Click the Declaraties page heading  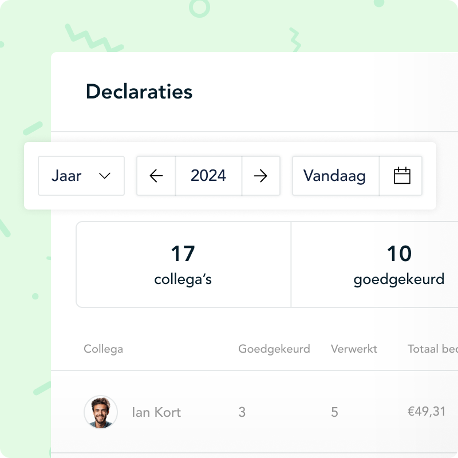(x=139, y=92)
